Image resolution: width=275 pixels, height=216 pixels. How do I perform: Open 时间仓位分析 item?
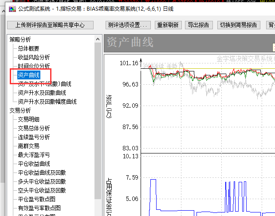34,66
